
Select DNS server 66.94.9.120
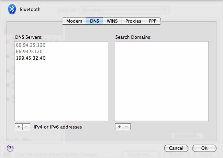29,51
